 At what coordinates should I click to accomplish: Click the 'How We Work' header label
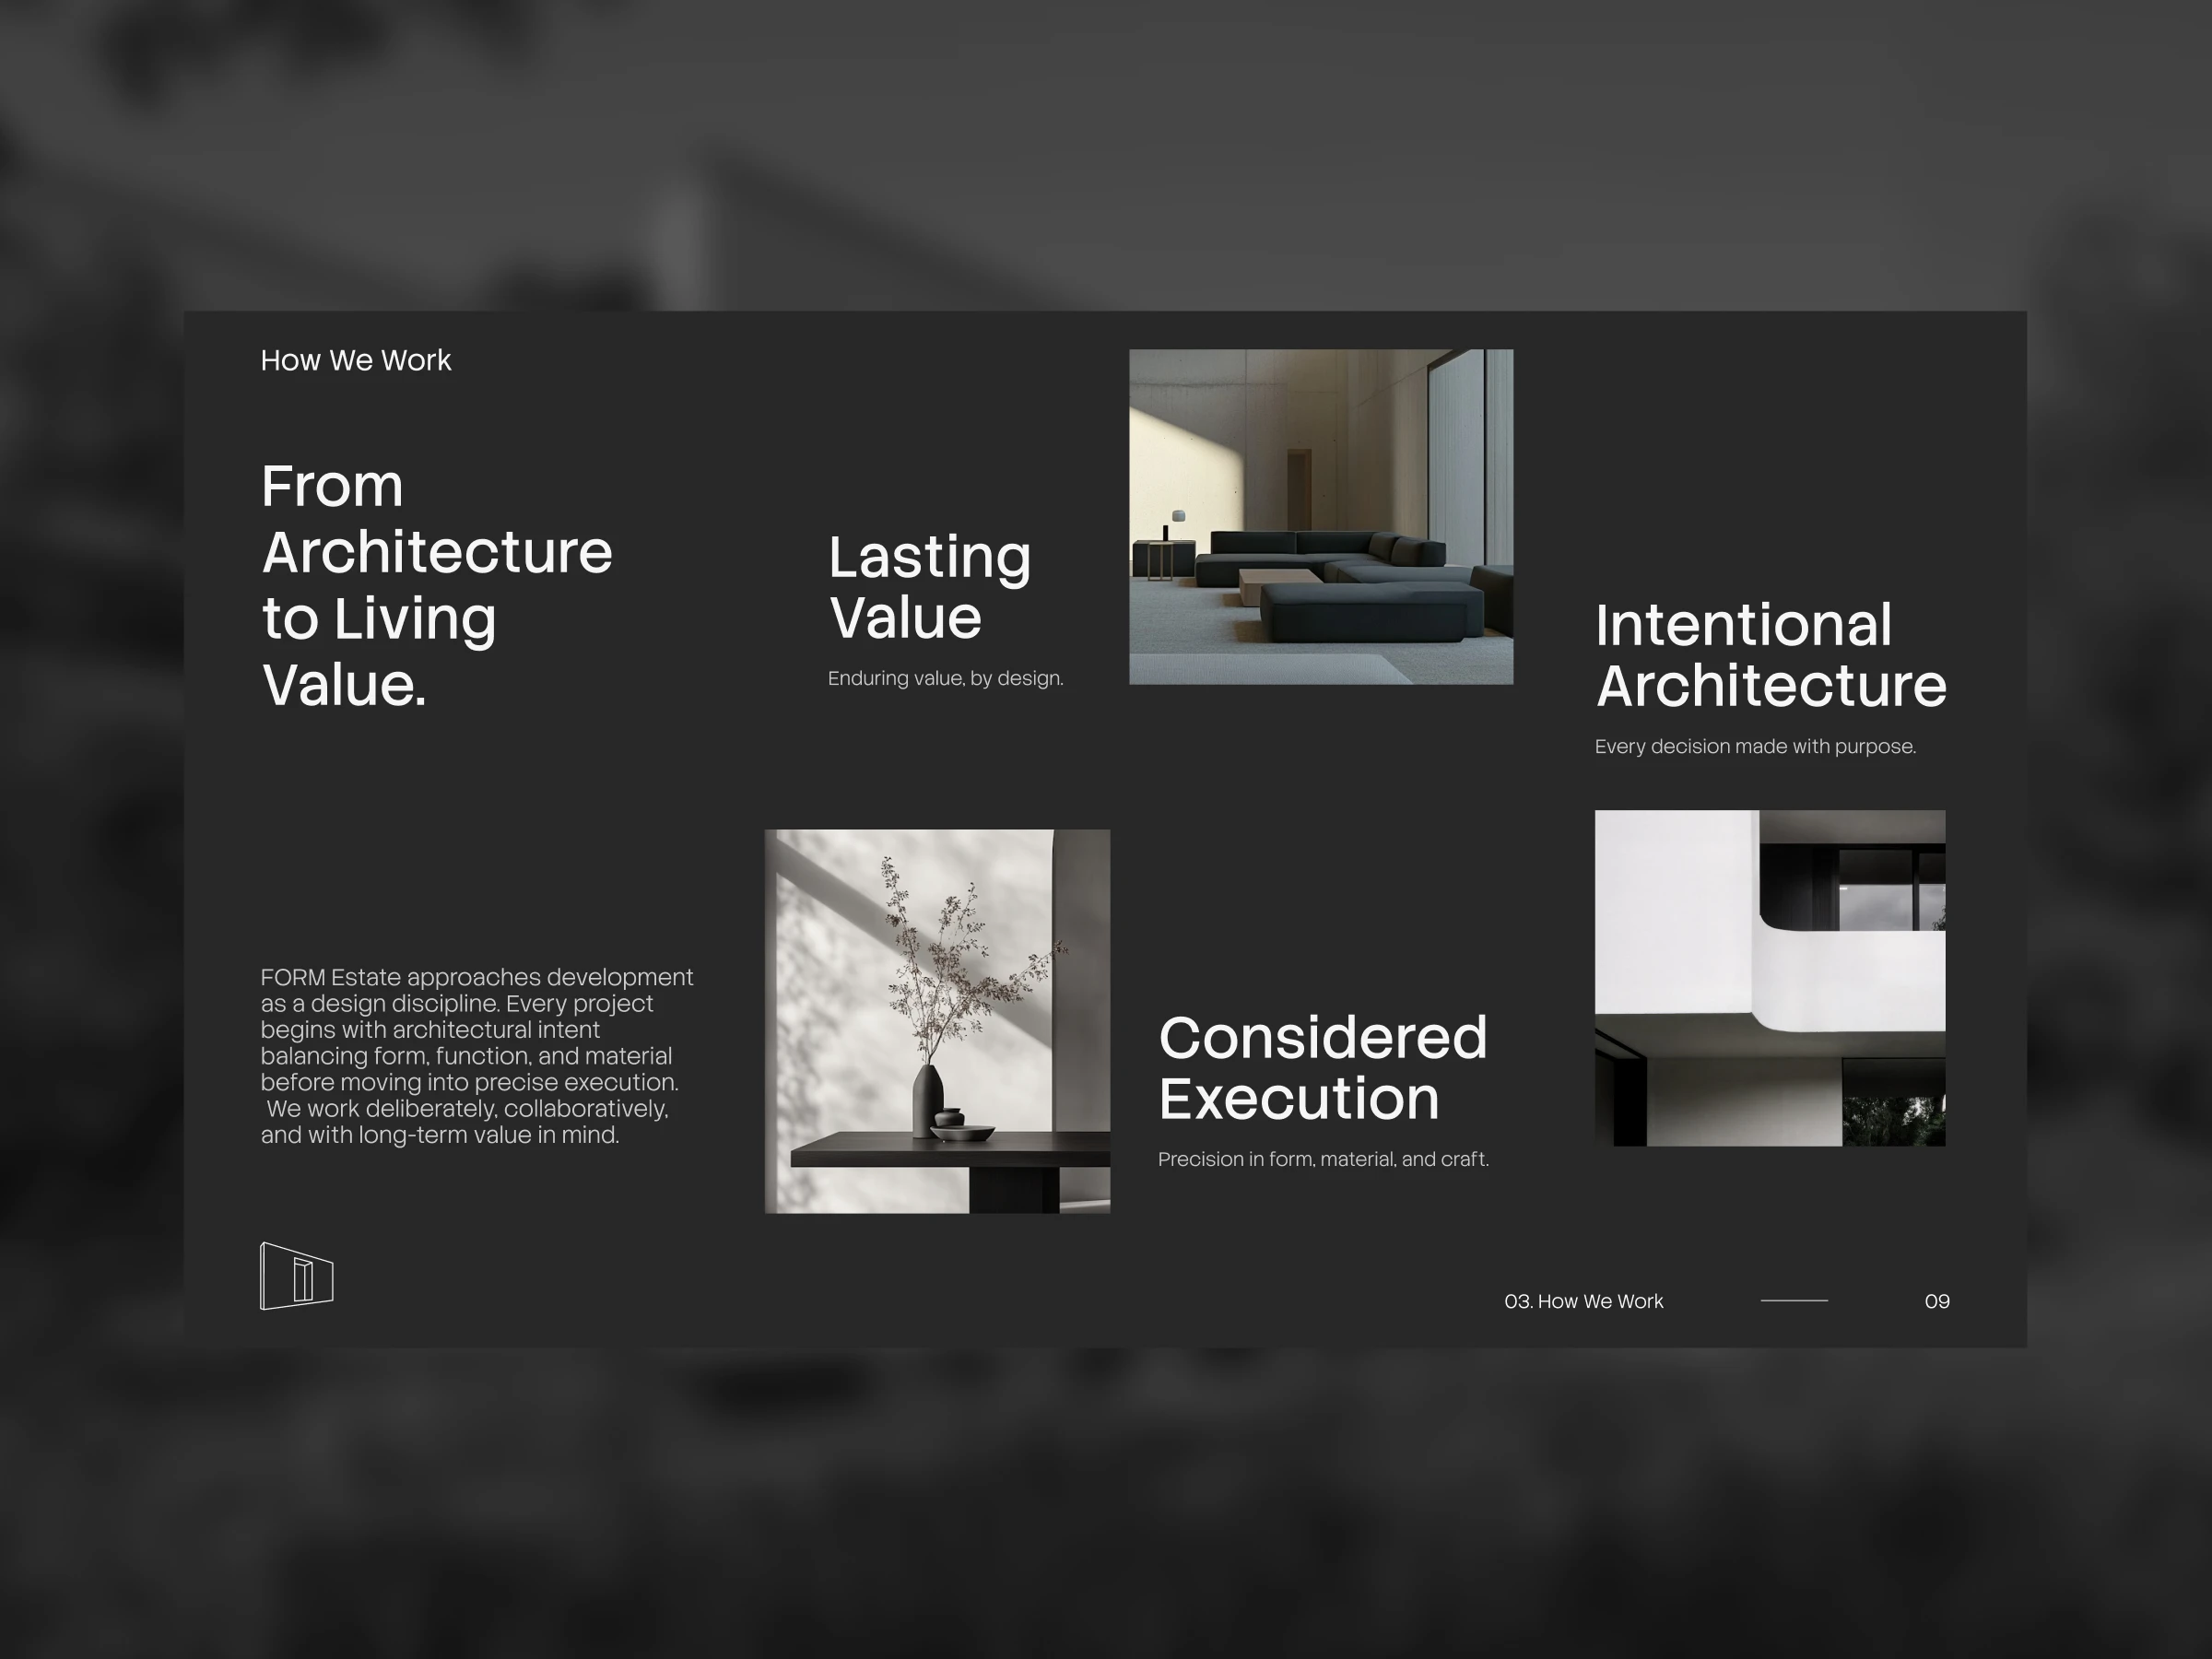[355, 360]
